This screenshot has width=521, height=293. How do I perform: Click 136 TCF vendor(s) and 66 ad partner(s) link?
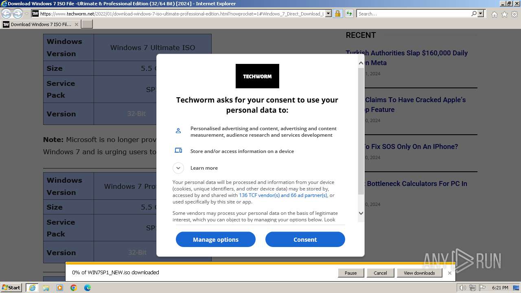[x=283, y=195]
